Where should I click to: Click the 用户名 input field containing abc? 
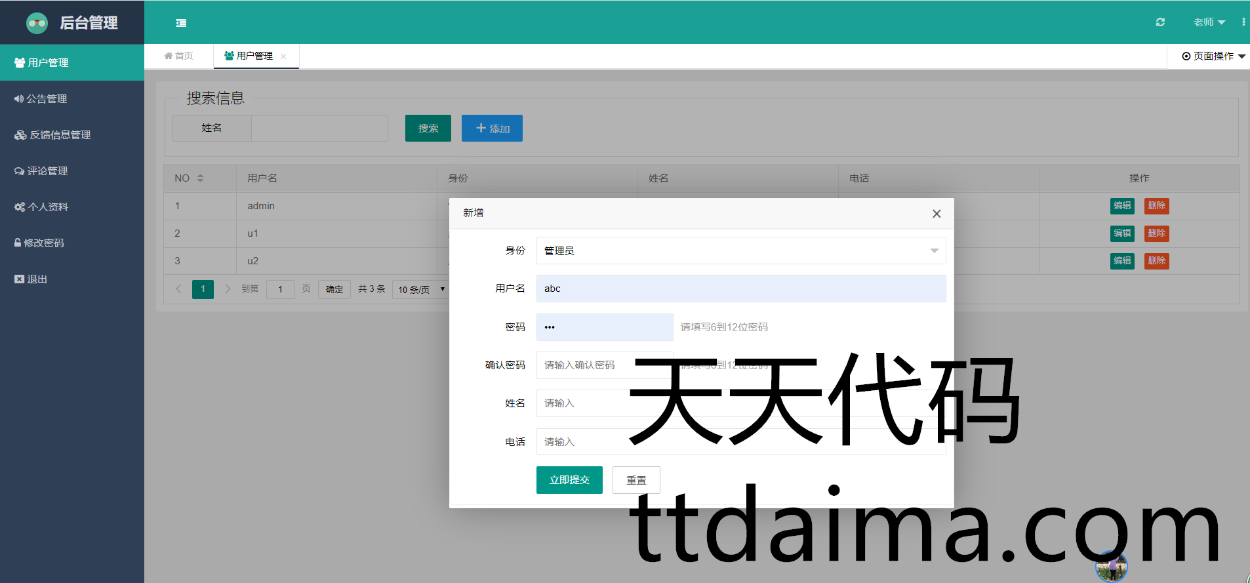coord(740,289)
